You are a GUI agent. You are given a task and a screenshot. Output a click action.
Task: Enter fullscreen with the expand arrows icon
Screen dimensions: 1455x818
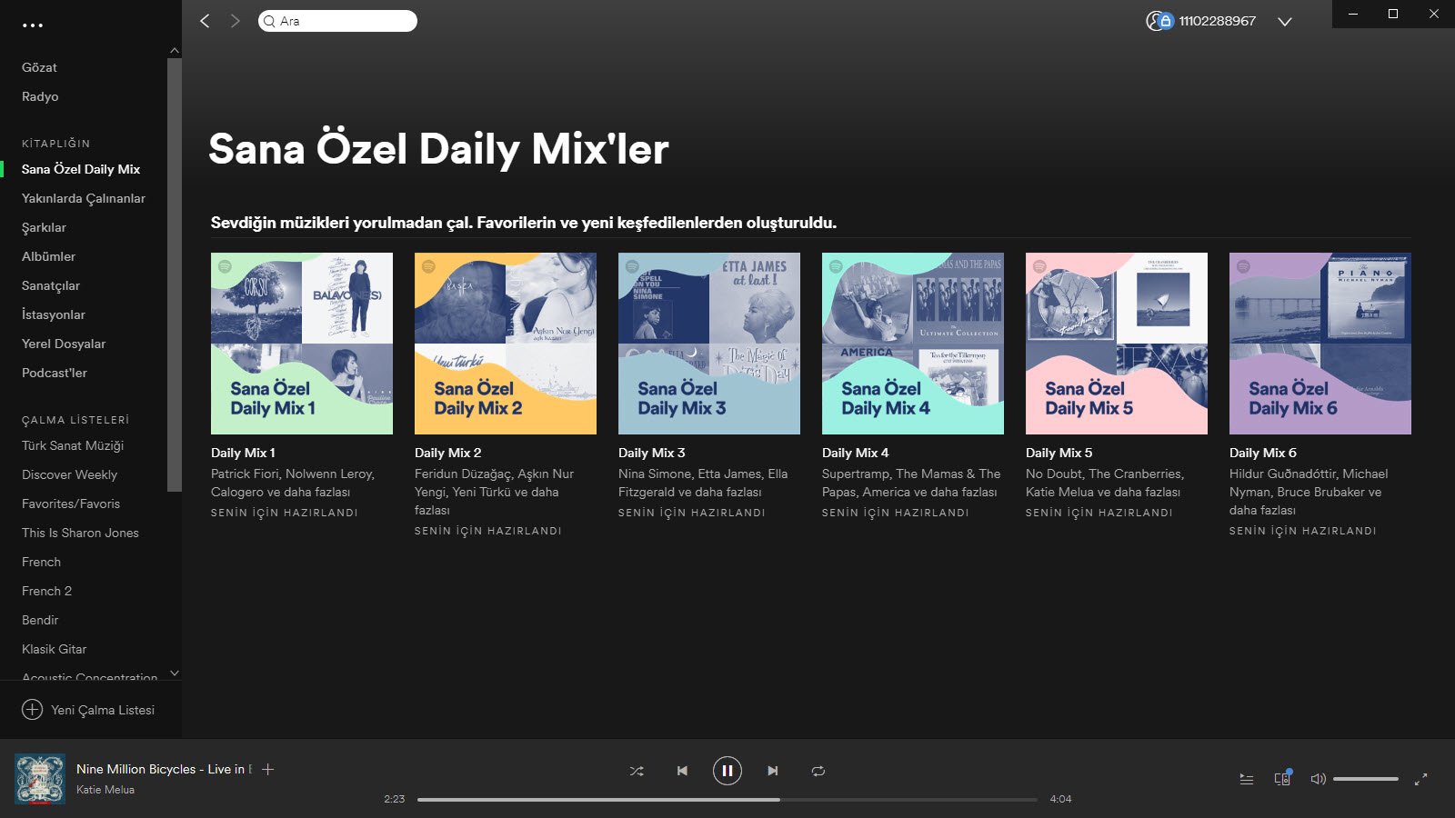pyautogui.click(x=1421, y=778)
